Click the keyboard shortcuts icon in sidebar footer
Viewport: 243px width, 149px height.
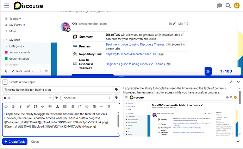[46, 71]
